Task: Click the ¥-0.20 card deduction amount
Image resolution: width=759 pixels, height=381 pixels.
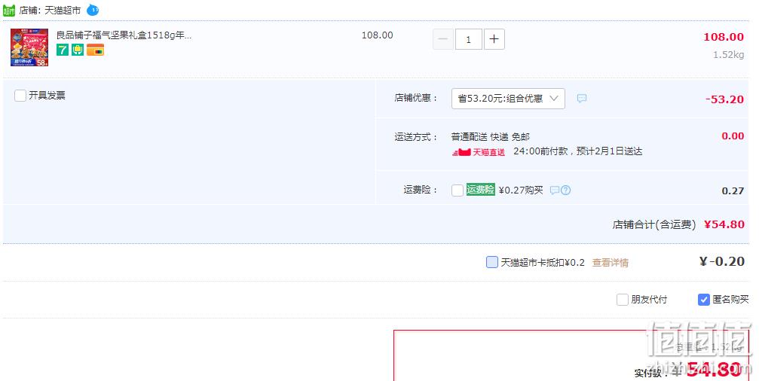Action: 722,261
